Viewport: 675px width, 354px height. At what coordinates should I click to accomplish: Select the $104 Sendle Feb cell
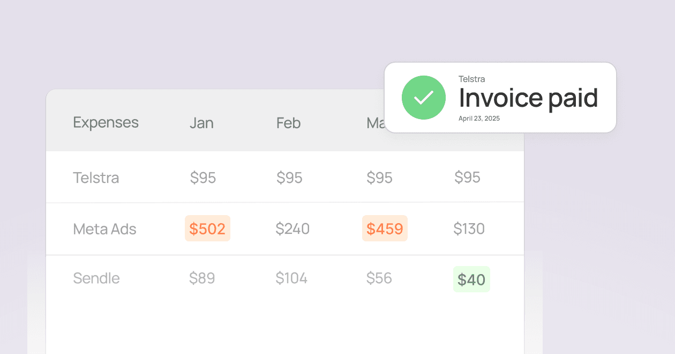click(291, 278)
